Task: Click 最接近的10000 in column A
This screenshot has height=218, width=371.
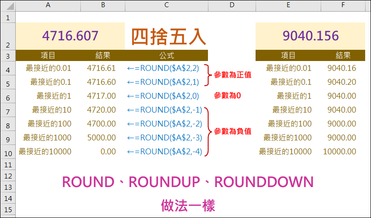Action: point(45,152)
